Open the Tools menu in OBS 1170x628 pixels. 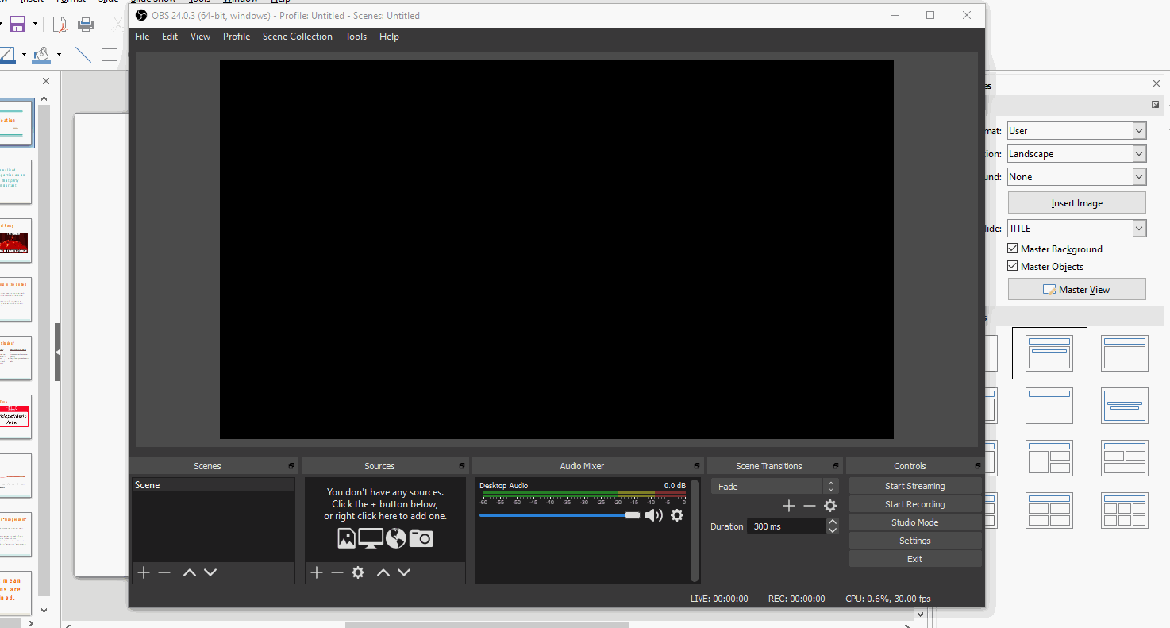356,37
